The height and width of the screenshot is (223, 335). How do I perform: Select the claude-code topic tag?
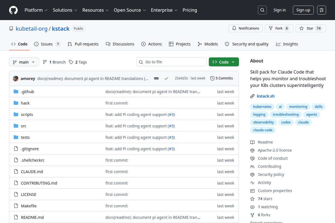click(263, 130)
